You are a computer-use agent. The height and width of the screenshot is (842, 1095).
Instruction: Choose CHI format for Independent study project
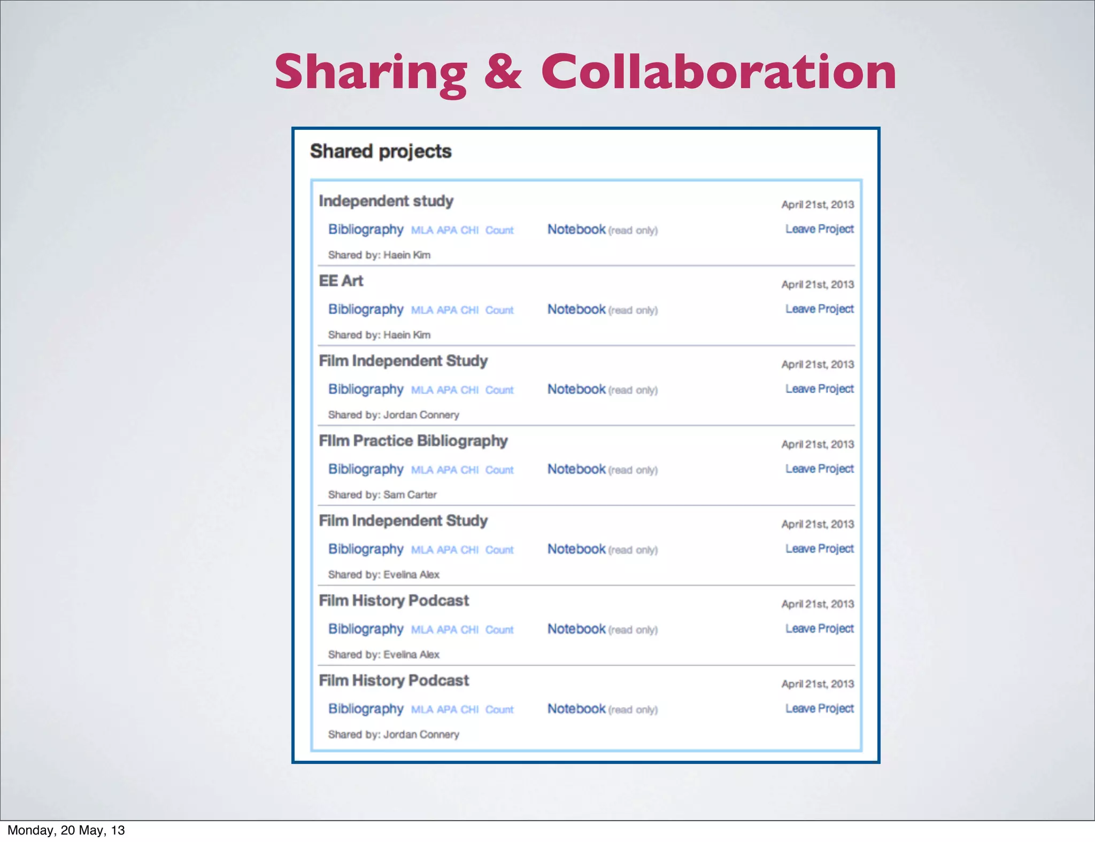click(x=469, y=230)
